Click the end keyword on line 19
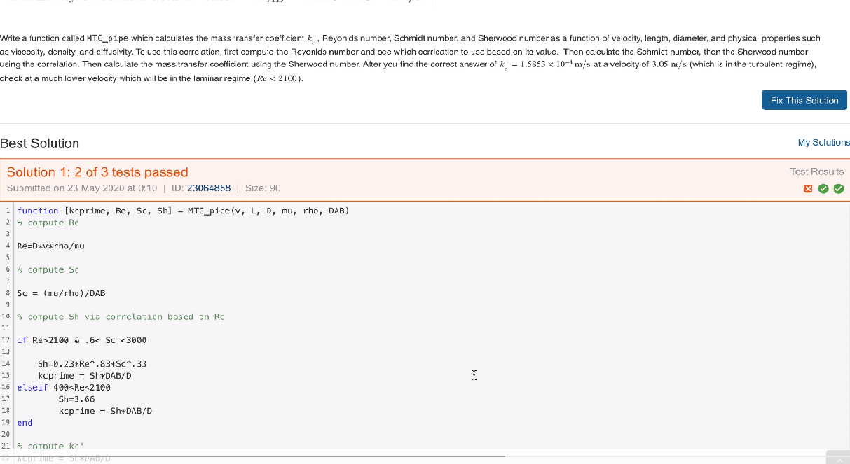The image size is (850, 464). point(24,422)
